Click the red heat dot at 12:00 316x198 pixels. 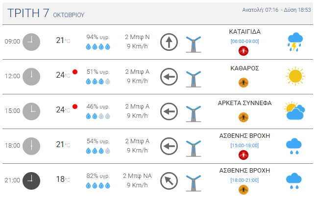(75, 72)
